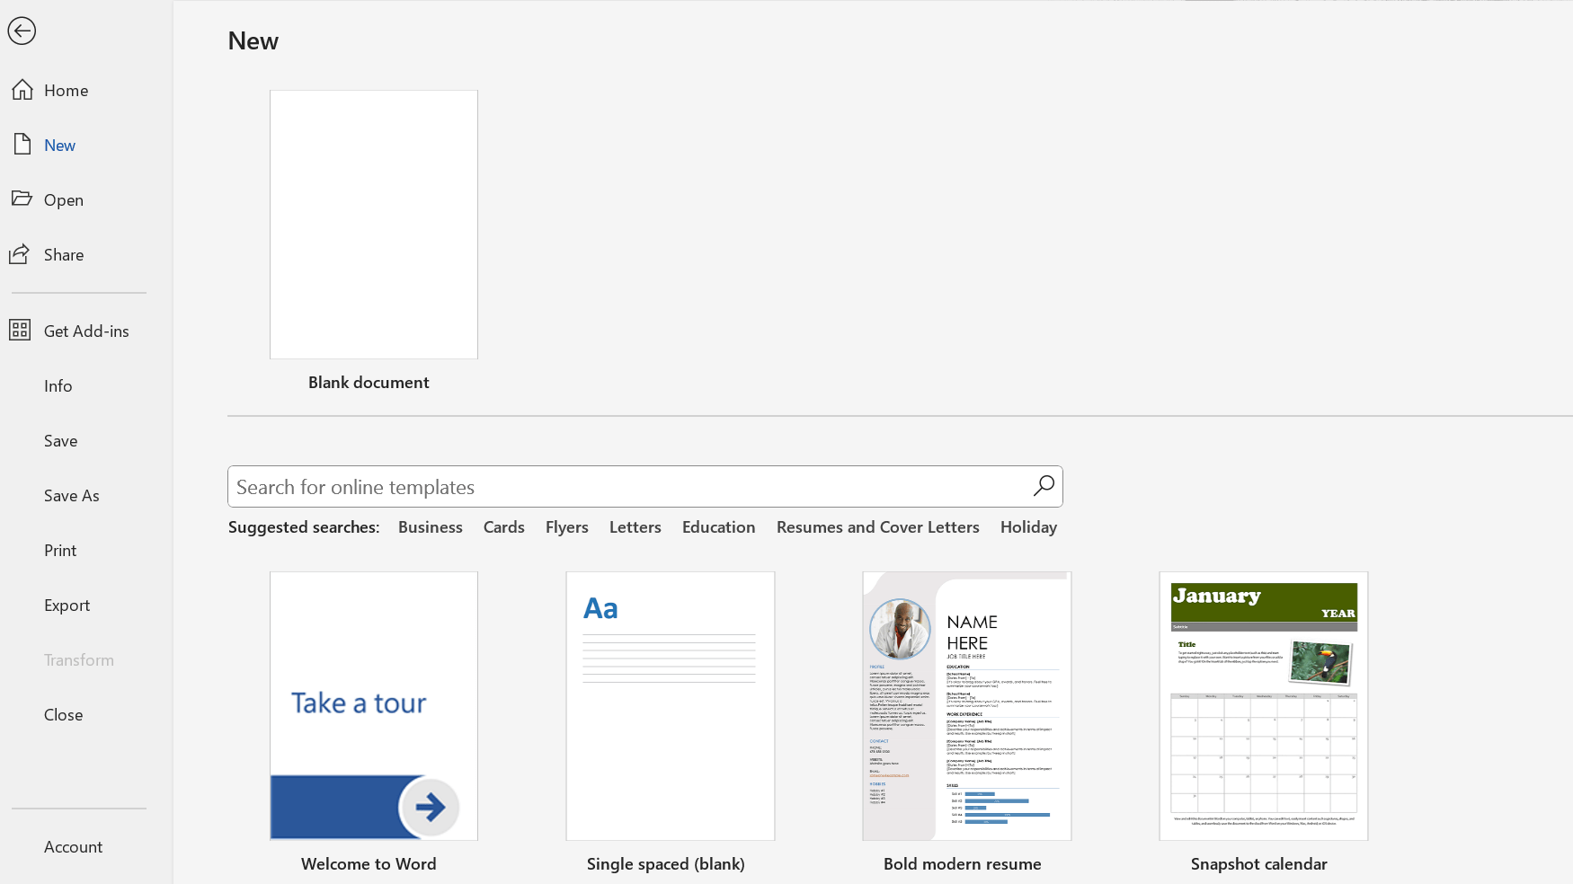Screen dimensions: 1573x884
Task: Search suggested category Flyers
Action: click(x=567, y=527)
